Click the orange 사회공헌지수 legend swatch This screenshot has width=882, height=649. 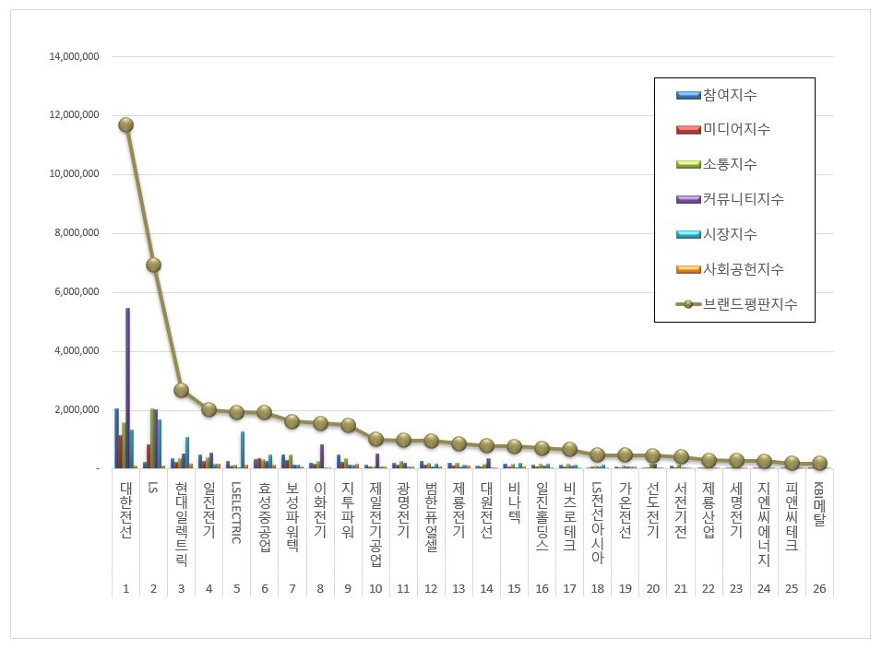click(x=688, y=270)
